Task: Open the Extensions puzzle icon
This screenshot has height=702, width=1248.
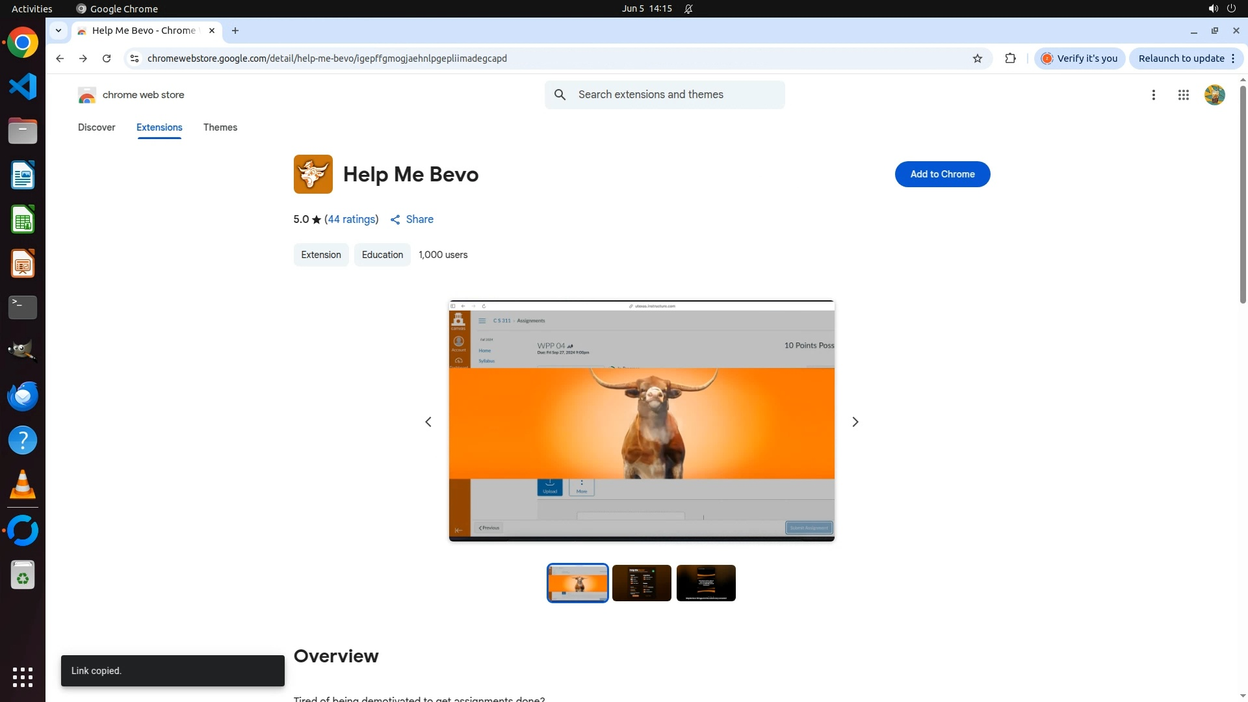Action: point(1010,58)
